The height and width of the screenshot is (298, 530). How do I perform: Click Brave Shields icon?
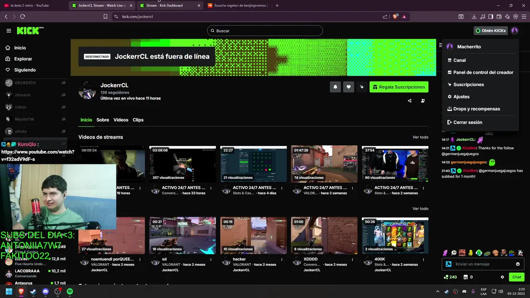395,17
